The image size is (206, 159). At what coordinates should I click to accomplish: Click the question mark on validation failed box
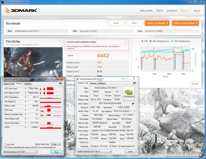pyautogui.click(x=126, y=42)
